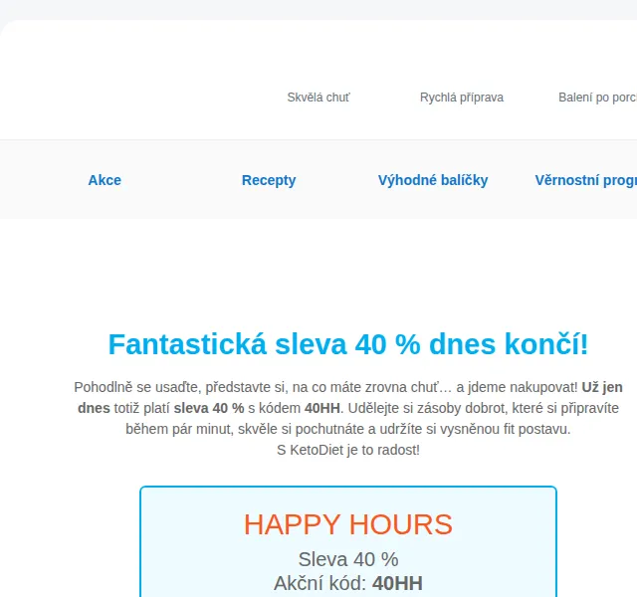
Task: Click the 'Balení po porcích' benefit text
Action: 597,98
